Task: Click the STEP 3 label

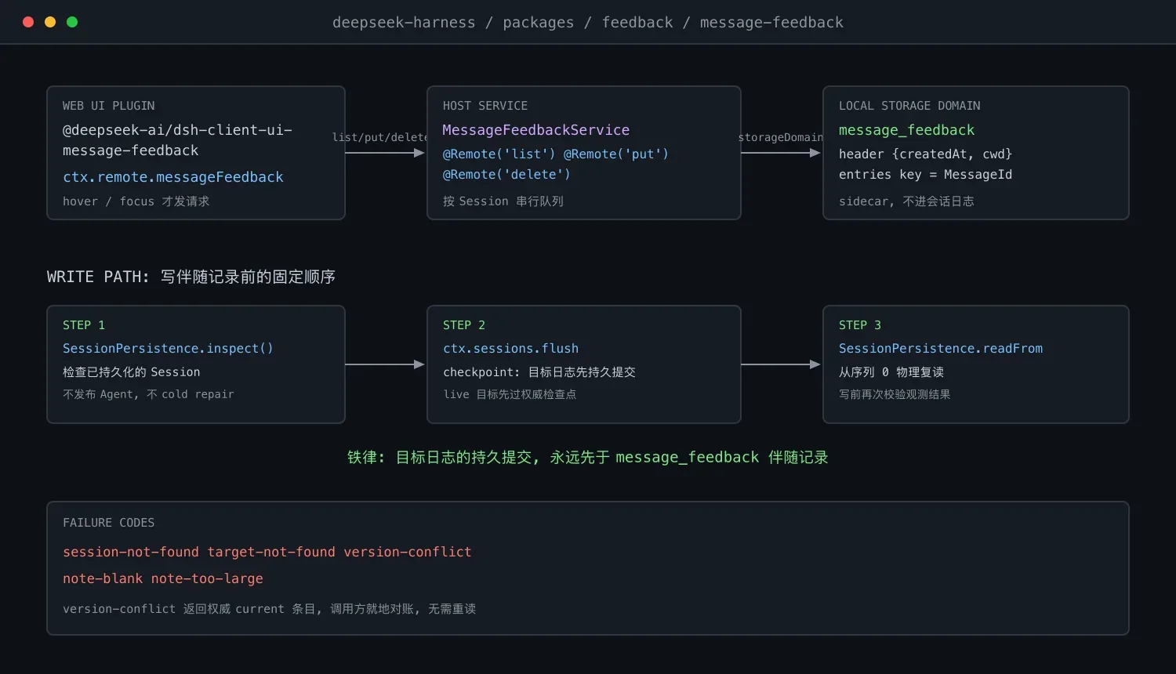Action: tap(860, 325)
